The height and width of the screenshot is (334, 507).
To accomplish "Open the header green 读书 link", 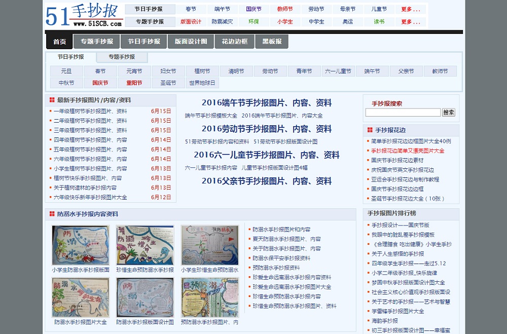I will click(x=379, y=22).
